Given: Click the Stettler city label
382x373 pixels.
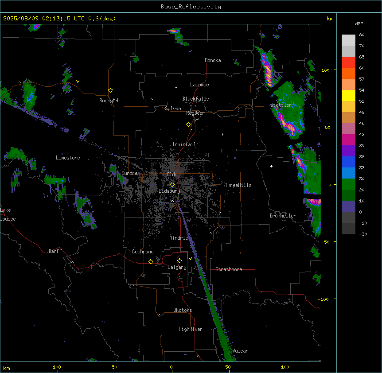Looking at the screenshot, I should [x=281, y=105].
